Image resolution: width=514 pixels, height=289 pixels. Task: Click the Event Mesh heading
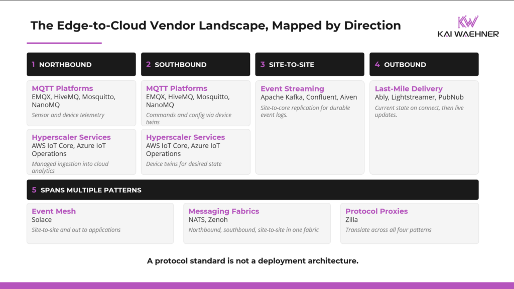(54, 211)
